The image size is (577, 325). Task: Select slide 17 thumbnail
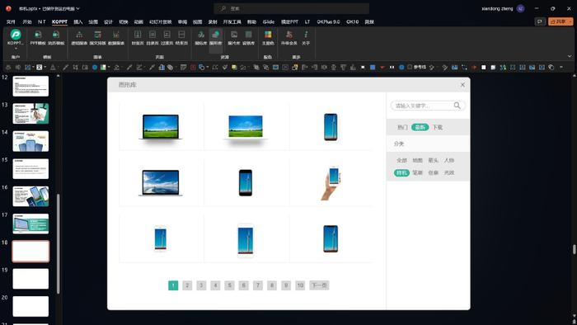pyautogui.click(x=30, y=224)
